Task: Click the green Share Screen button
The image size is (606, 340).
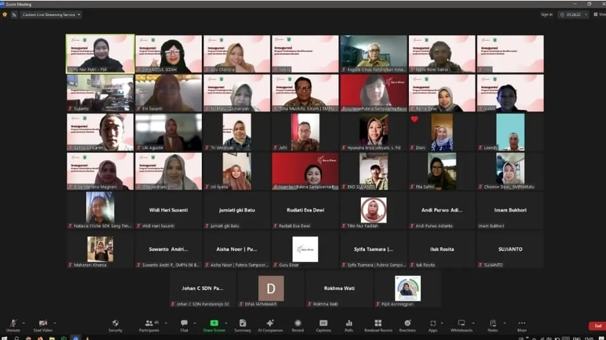Action: pos(214,325)
